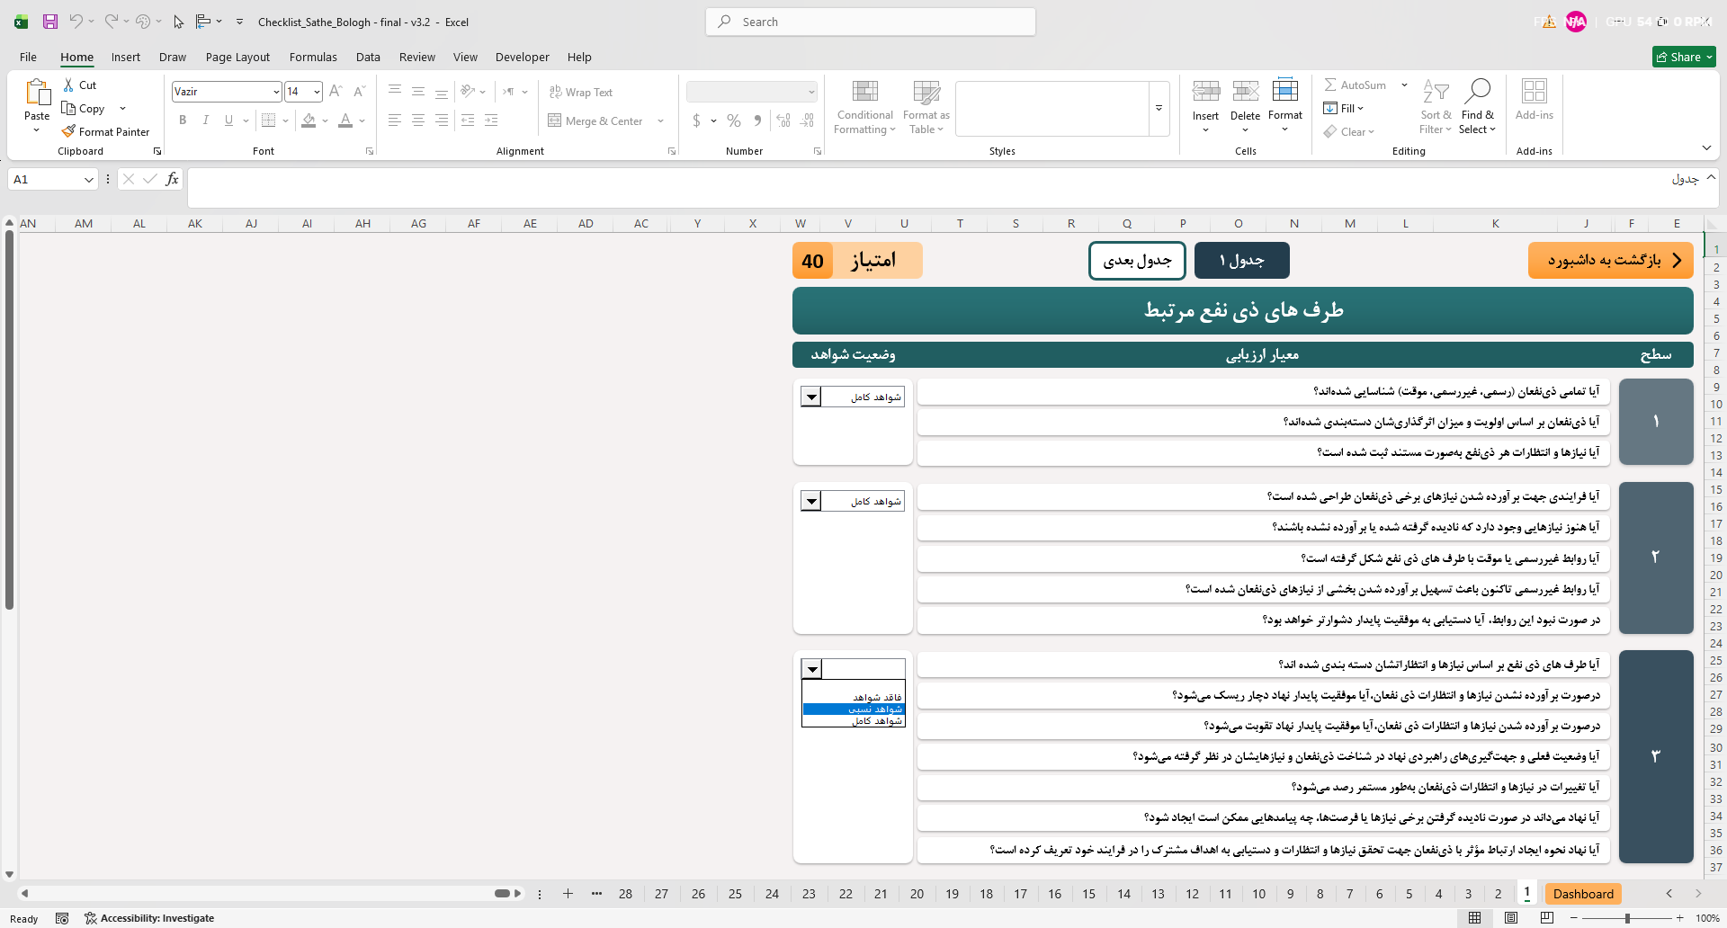Toggle Italic formatting
The image size is (1727, 928).
(x=206, y=120)
